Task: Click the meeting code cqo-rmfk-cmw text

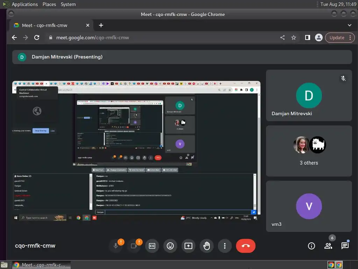Action: pyautogui.click(x=35, y=246)
